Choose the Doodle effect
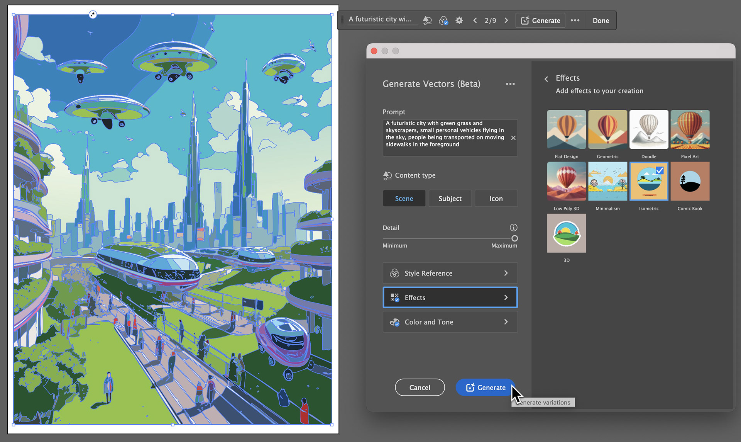The image size is (741, 442). coord(649,129)
